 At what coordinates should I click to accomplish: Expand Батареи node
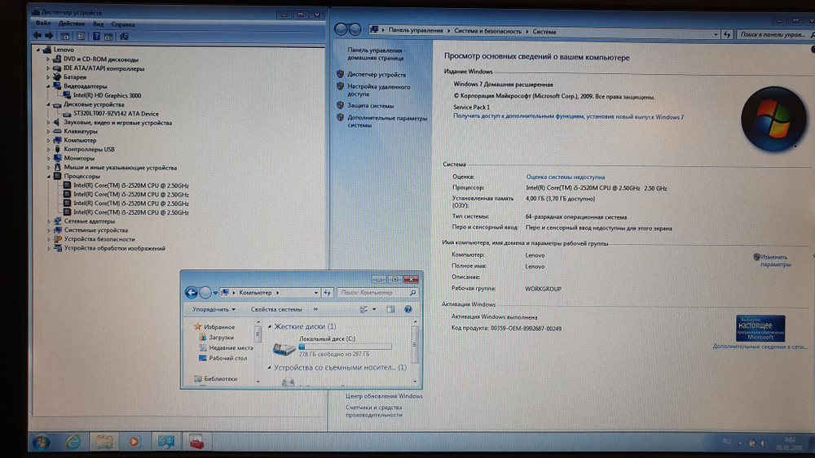pyautogui.click(x=48, y=76)
